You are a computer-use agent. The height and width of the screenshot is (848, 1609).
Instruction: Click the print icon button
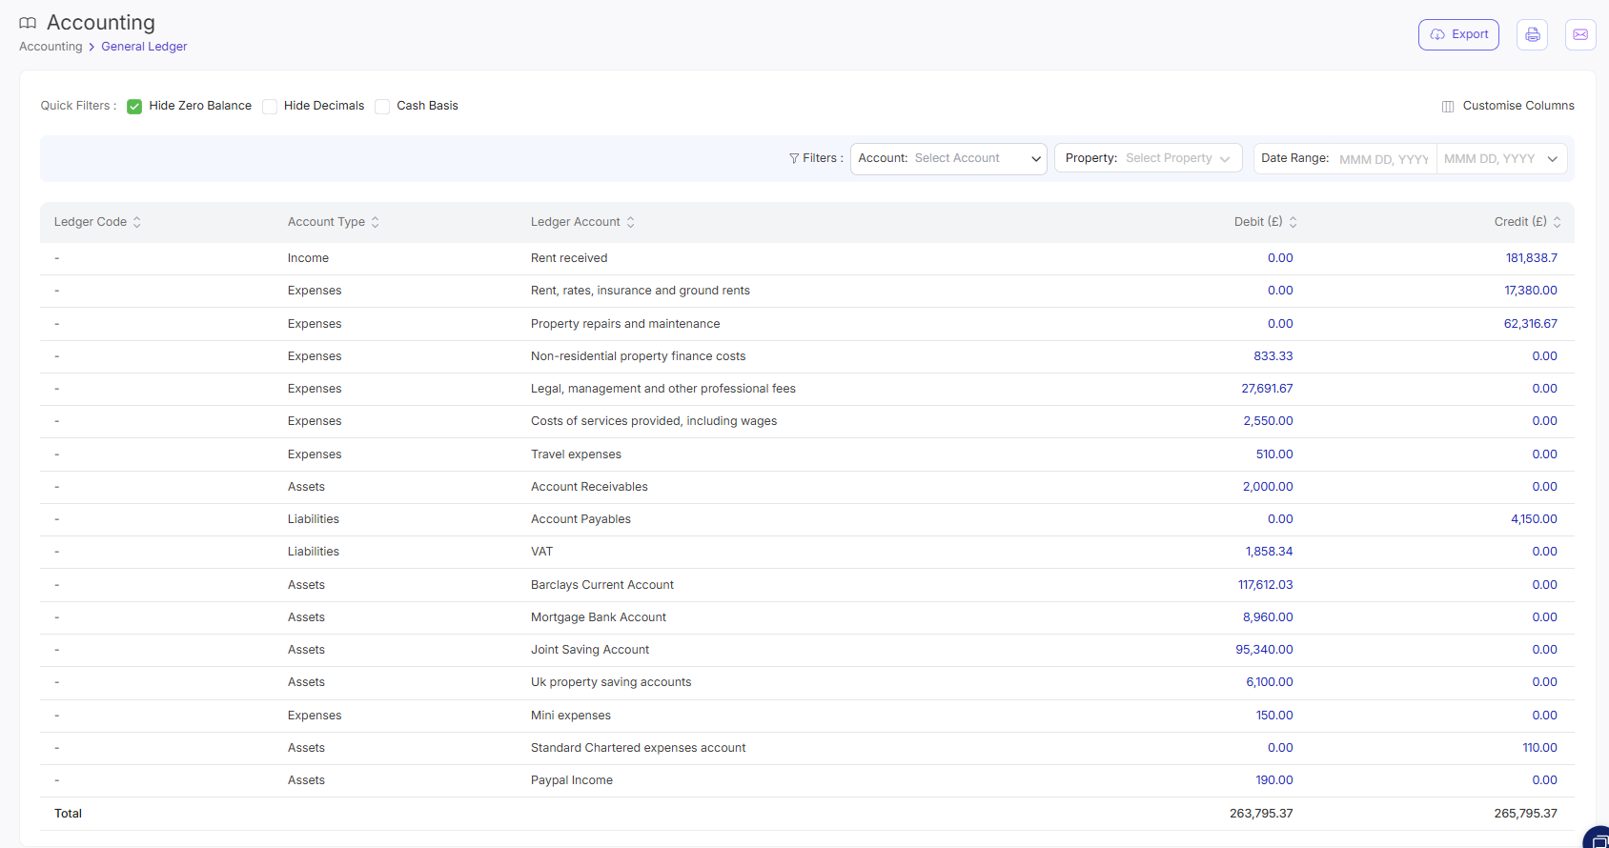pyautogui.click(x=1532, y=34)
